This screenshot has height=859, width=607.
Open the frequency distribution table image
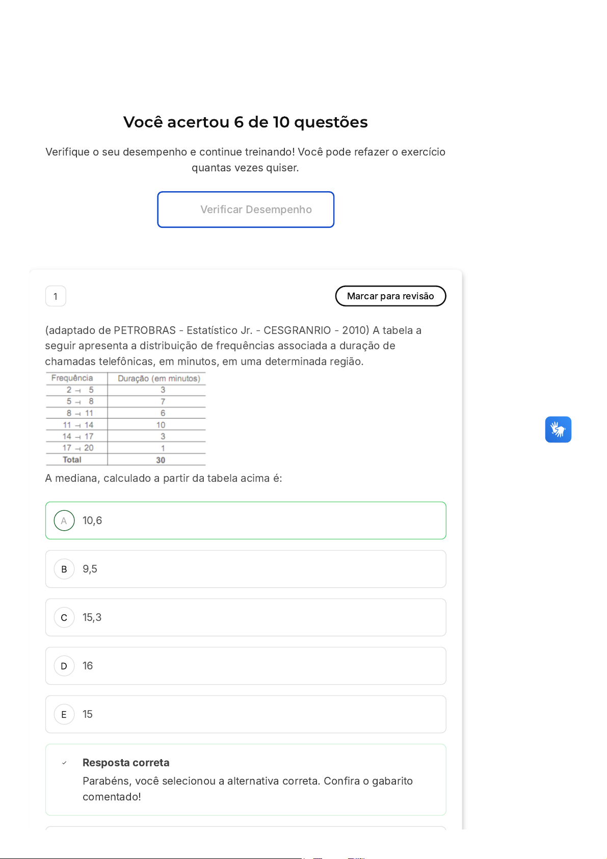(x=126, y=419)
